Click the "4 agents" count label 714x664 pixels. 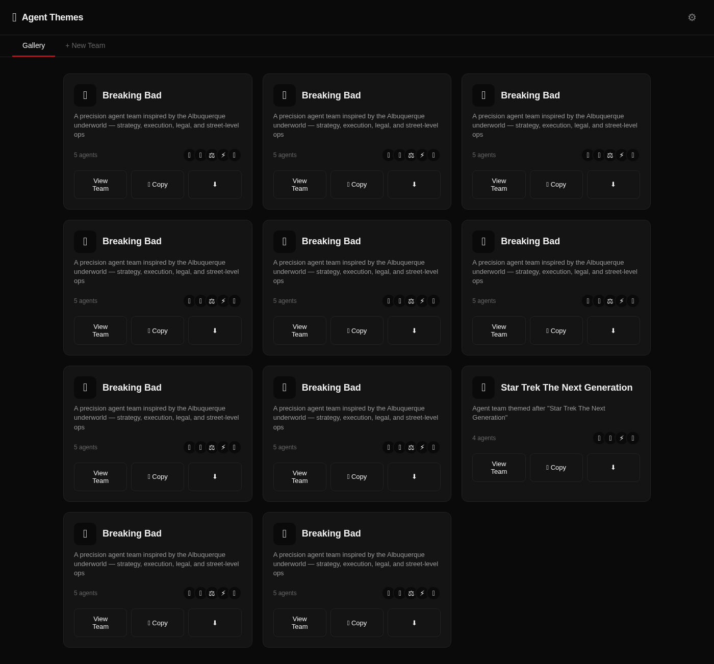click(484, 438)
